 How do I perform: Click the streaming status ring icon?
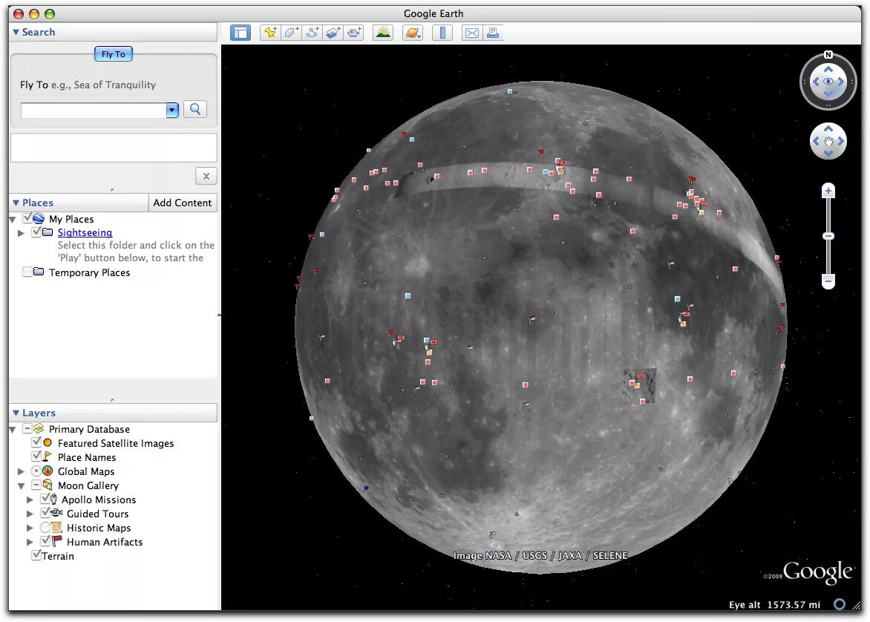pos(840,604)
